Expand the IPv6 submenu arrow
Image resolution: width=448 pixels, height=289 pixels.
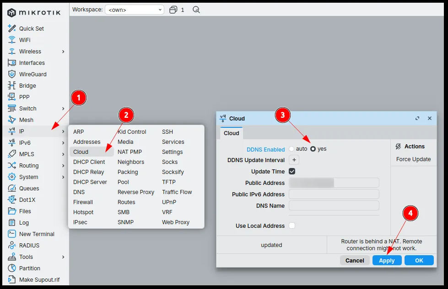(x=63, y=143)
